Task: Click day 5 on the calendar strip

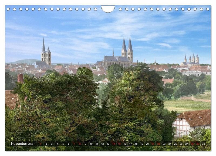Action: (63, 144)
